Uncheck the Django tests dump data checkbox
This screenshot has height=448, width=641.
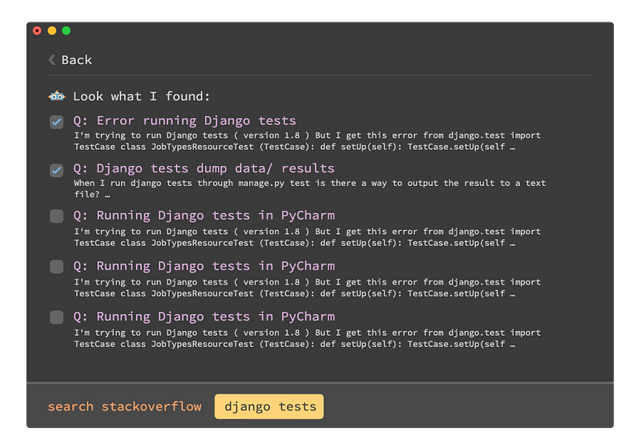pyautogui.click(x=56, y=170)
